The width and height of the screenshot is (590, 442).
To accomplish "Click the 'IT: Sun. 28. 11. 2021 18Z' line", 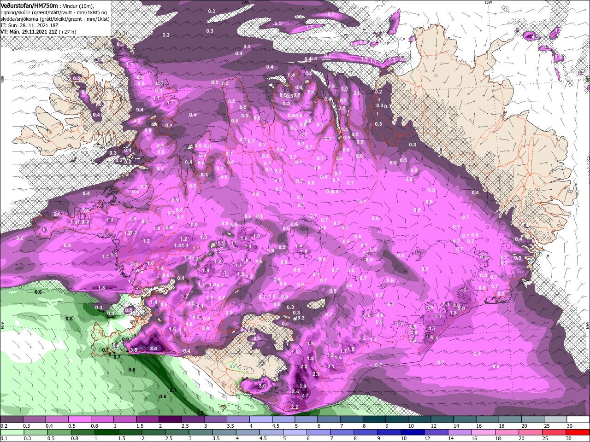I will pyautogui.click(x=29, y=25).
